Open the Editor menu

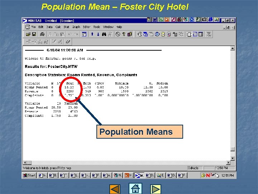(x=87, y=27)
